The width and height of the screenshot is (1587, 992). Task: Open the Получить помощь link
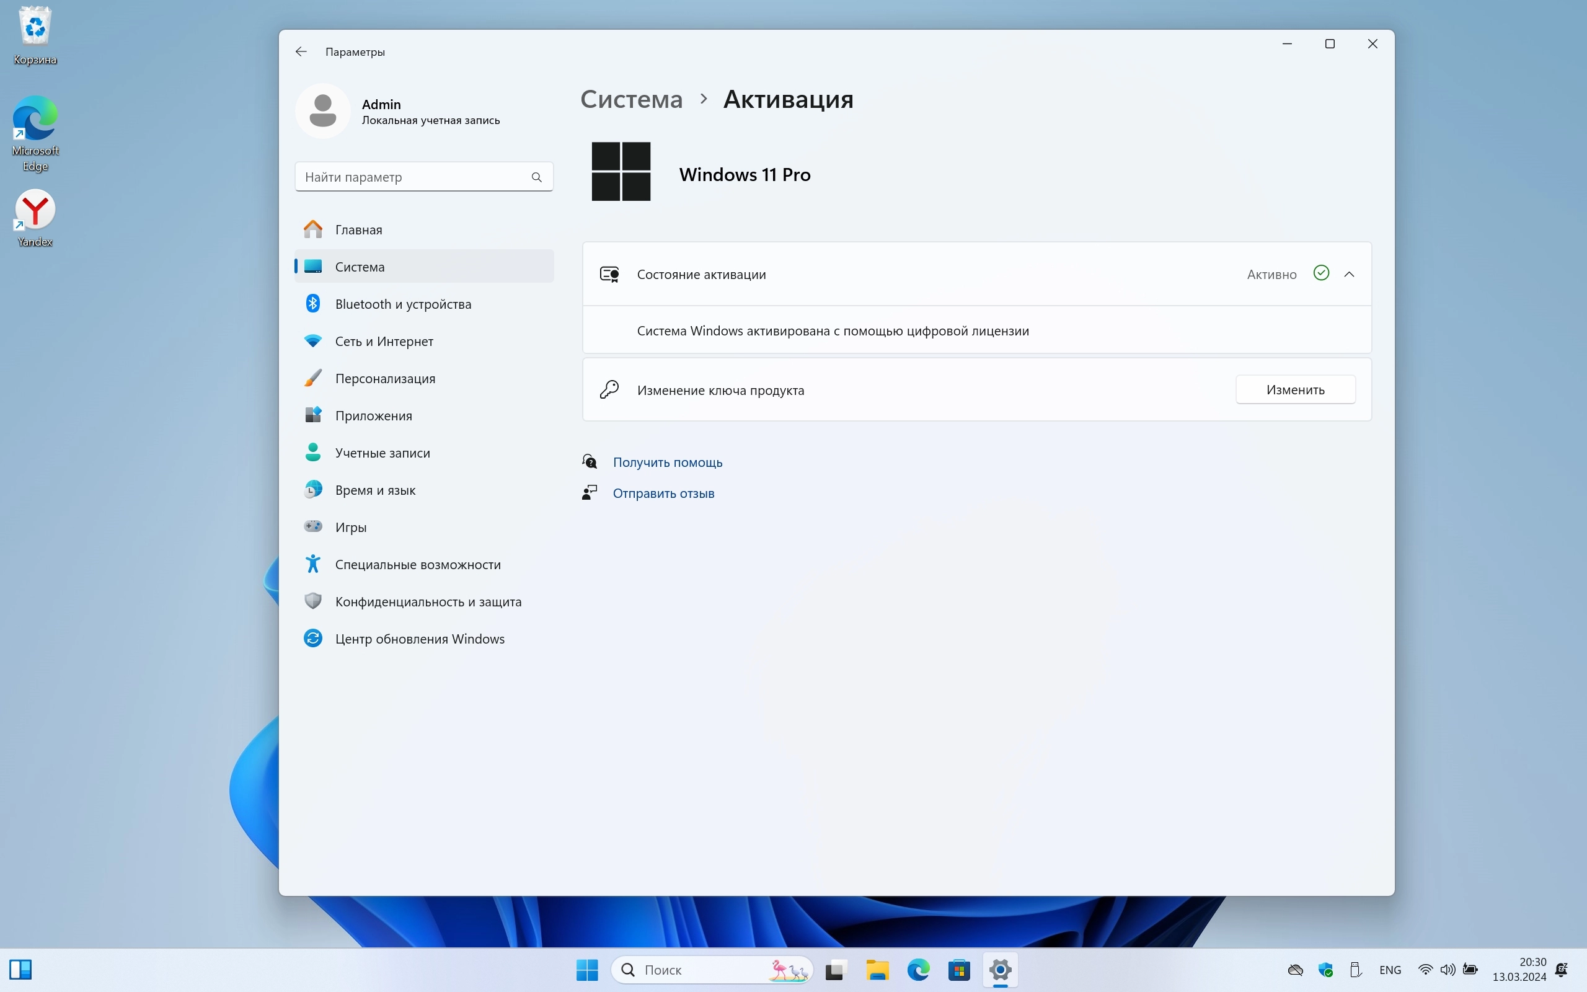click(x=667, y=462)
